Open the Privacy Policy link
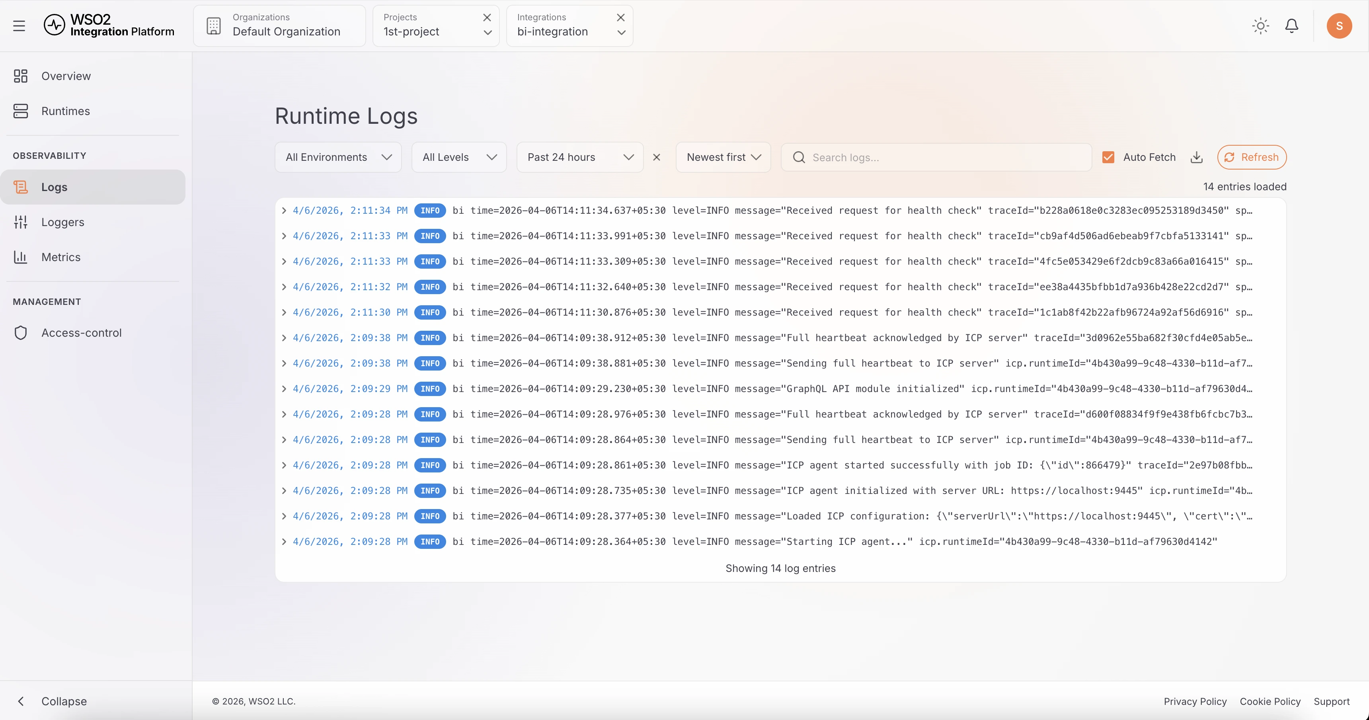Screen dimensions: 1369x720 tap(1195, 701)
